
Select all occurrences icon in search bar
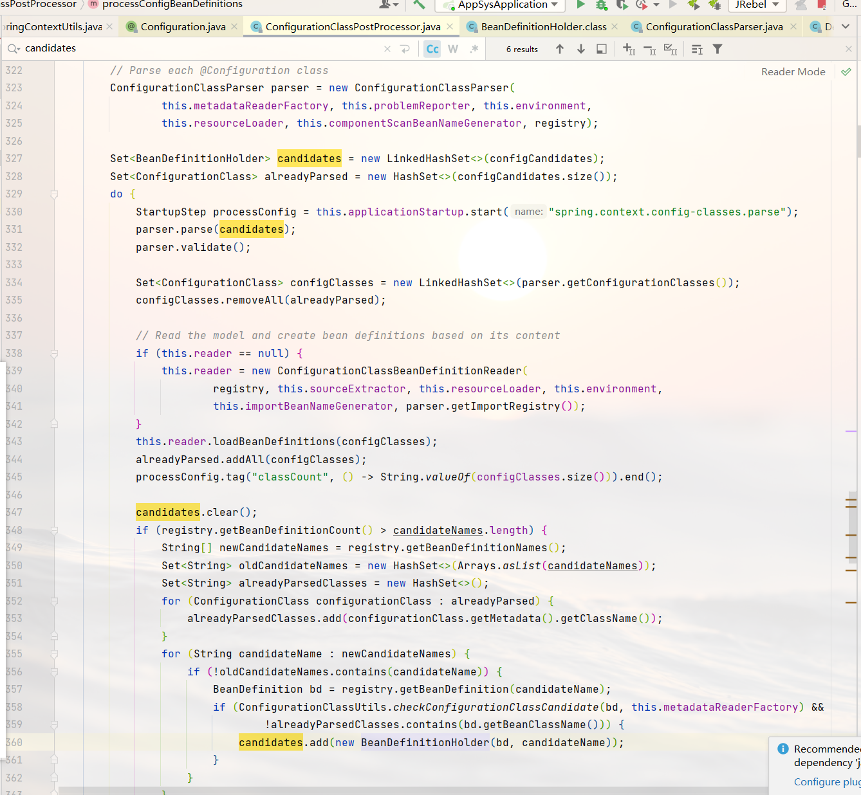(x=671, y=49)
